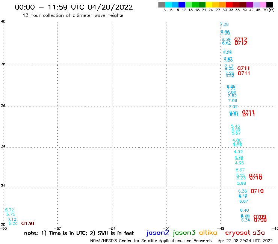Select the 6.59 wave height reading
This screenshot has height=244, width=278.
tap(226, 39)
